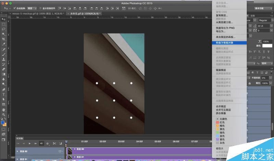The width and height of the screenshot is (274, 161).
Task: Select the Horizontal Type tool
Action: pyautogui.click(x=3, y=94)
